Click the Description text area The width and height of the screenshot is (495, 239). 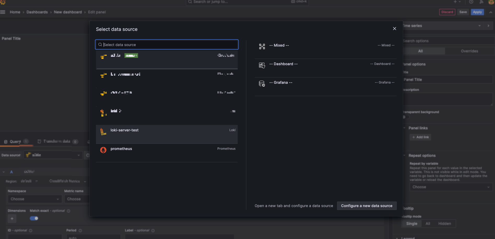tap(448, 99)
